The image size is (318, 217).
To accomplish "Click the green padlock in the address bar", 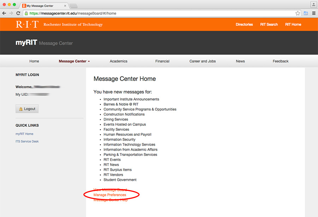I will [x=26, y=13].
